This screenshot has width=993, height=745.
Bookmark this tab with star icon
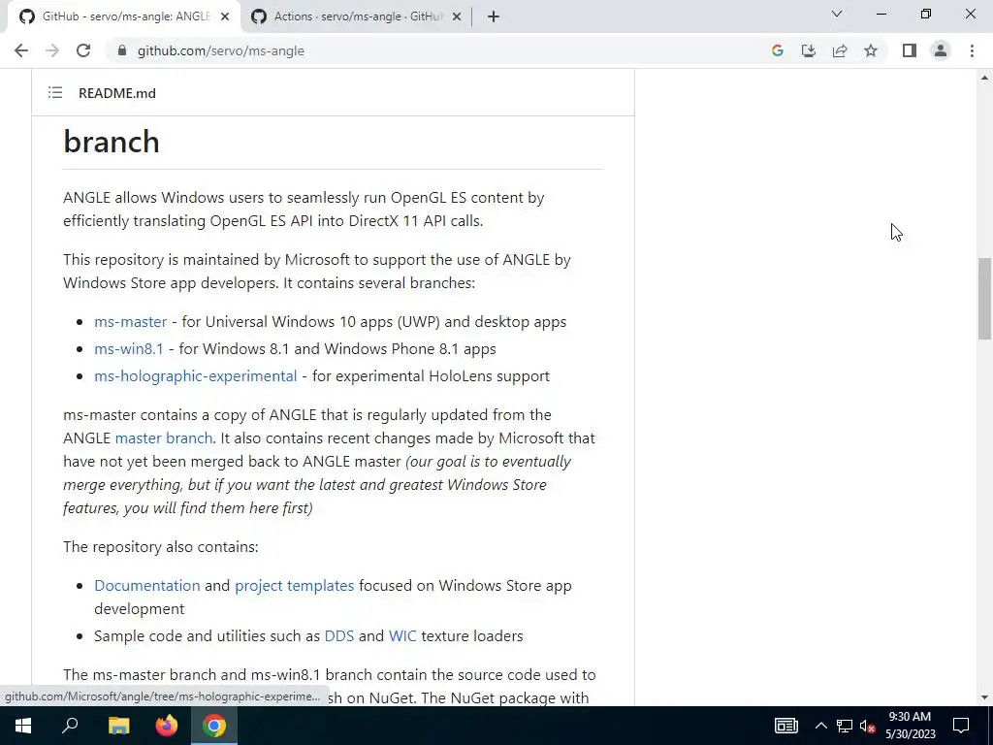coord(871,50)
